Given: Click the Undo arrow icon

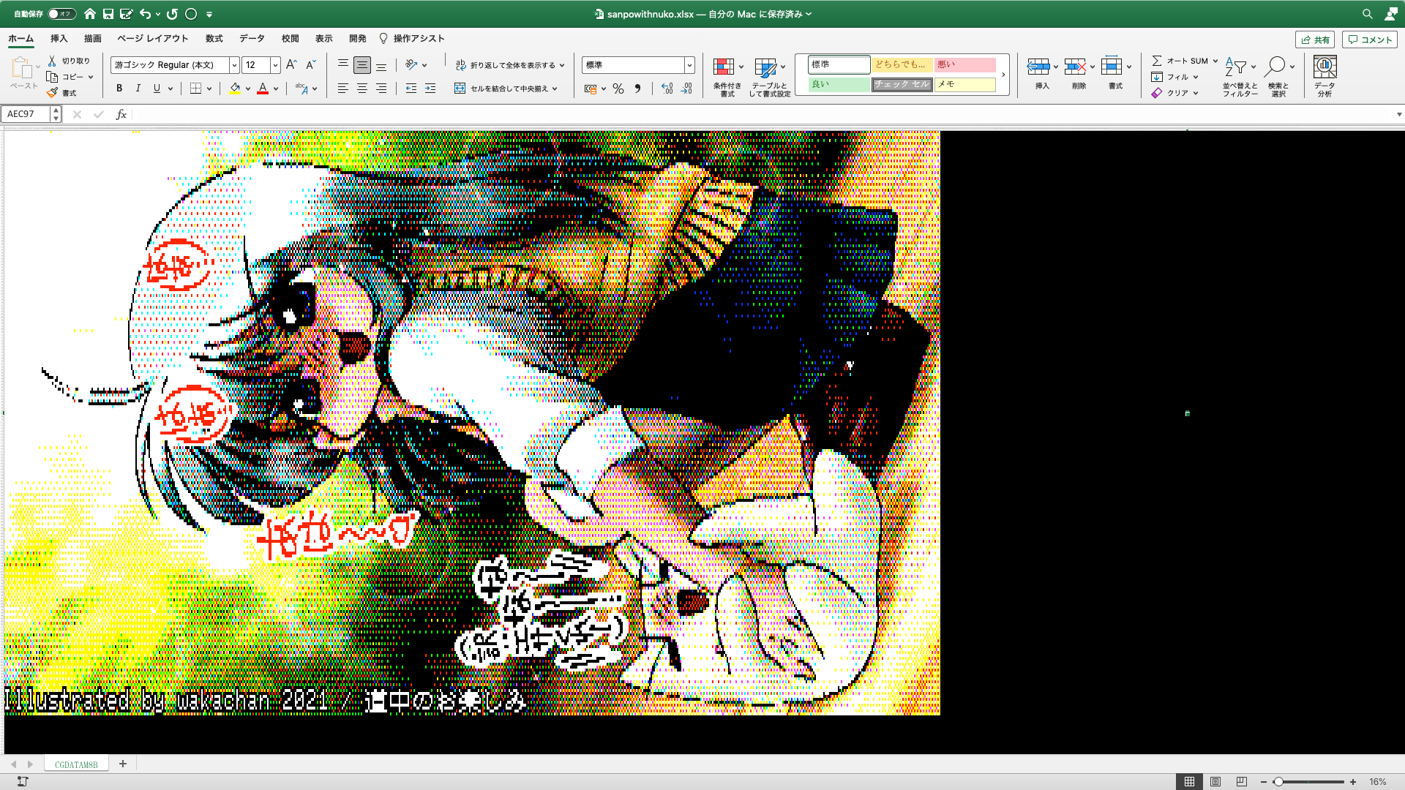Looking at the screenshot, I should pyautogui.click(x=145, y=14).
